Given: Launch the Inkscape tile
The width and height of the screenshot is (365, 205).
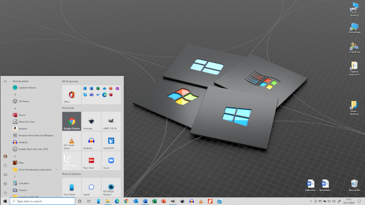Looking at the screenshot, I should pyautogui.click(x=91, y=121).
